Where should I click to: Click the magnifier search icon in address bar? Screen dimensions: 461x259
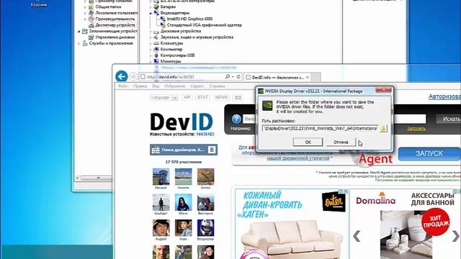coord(228,77)
